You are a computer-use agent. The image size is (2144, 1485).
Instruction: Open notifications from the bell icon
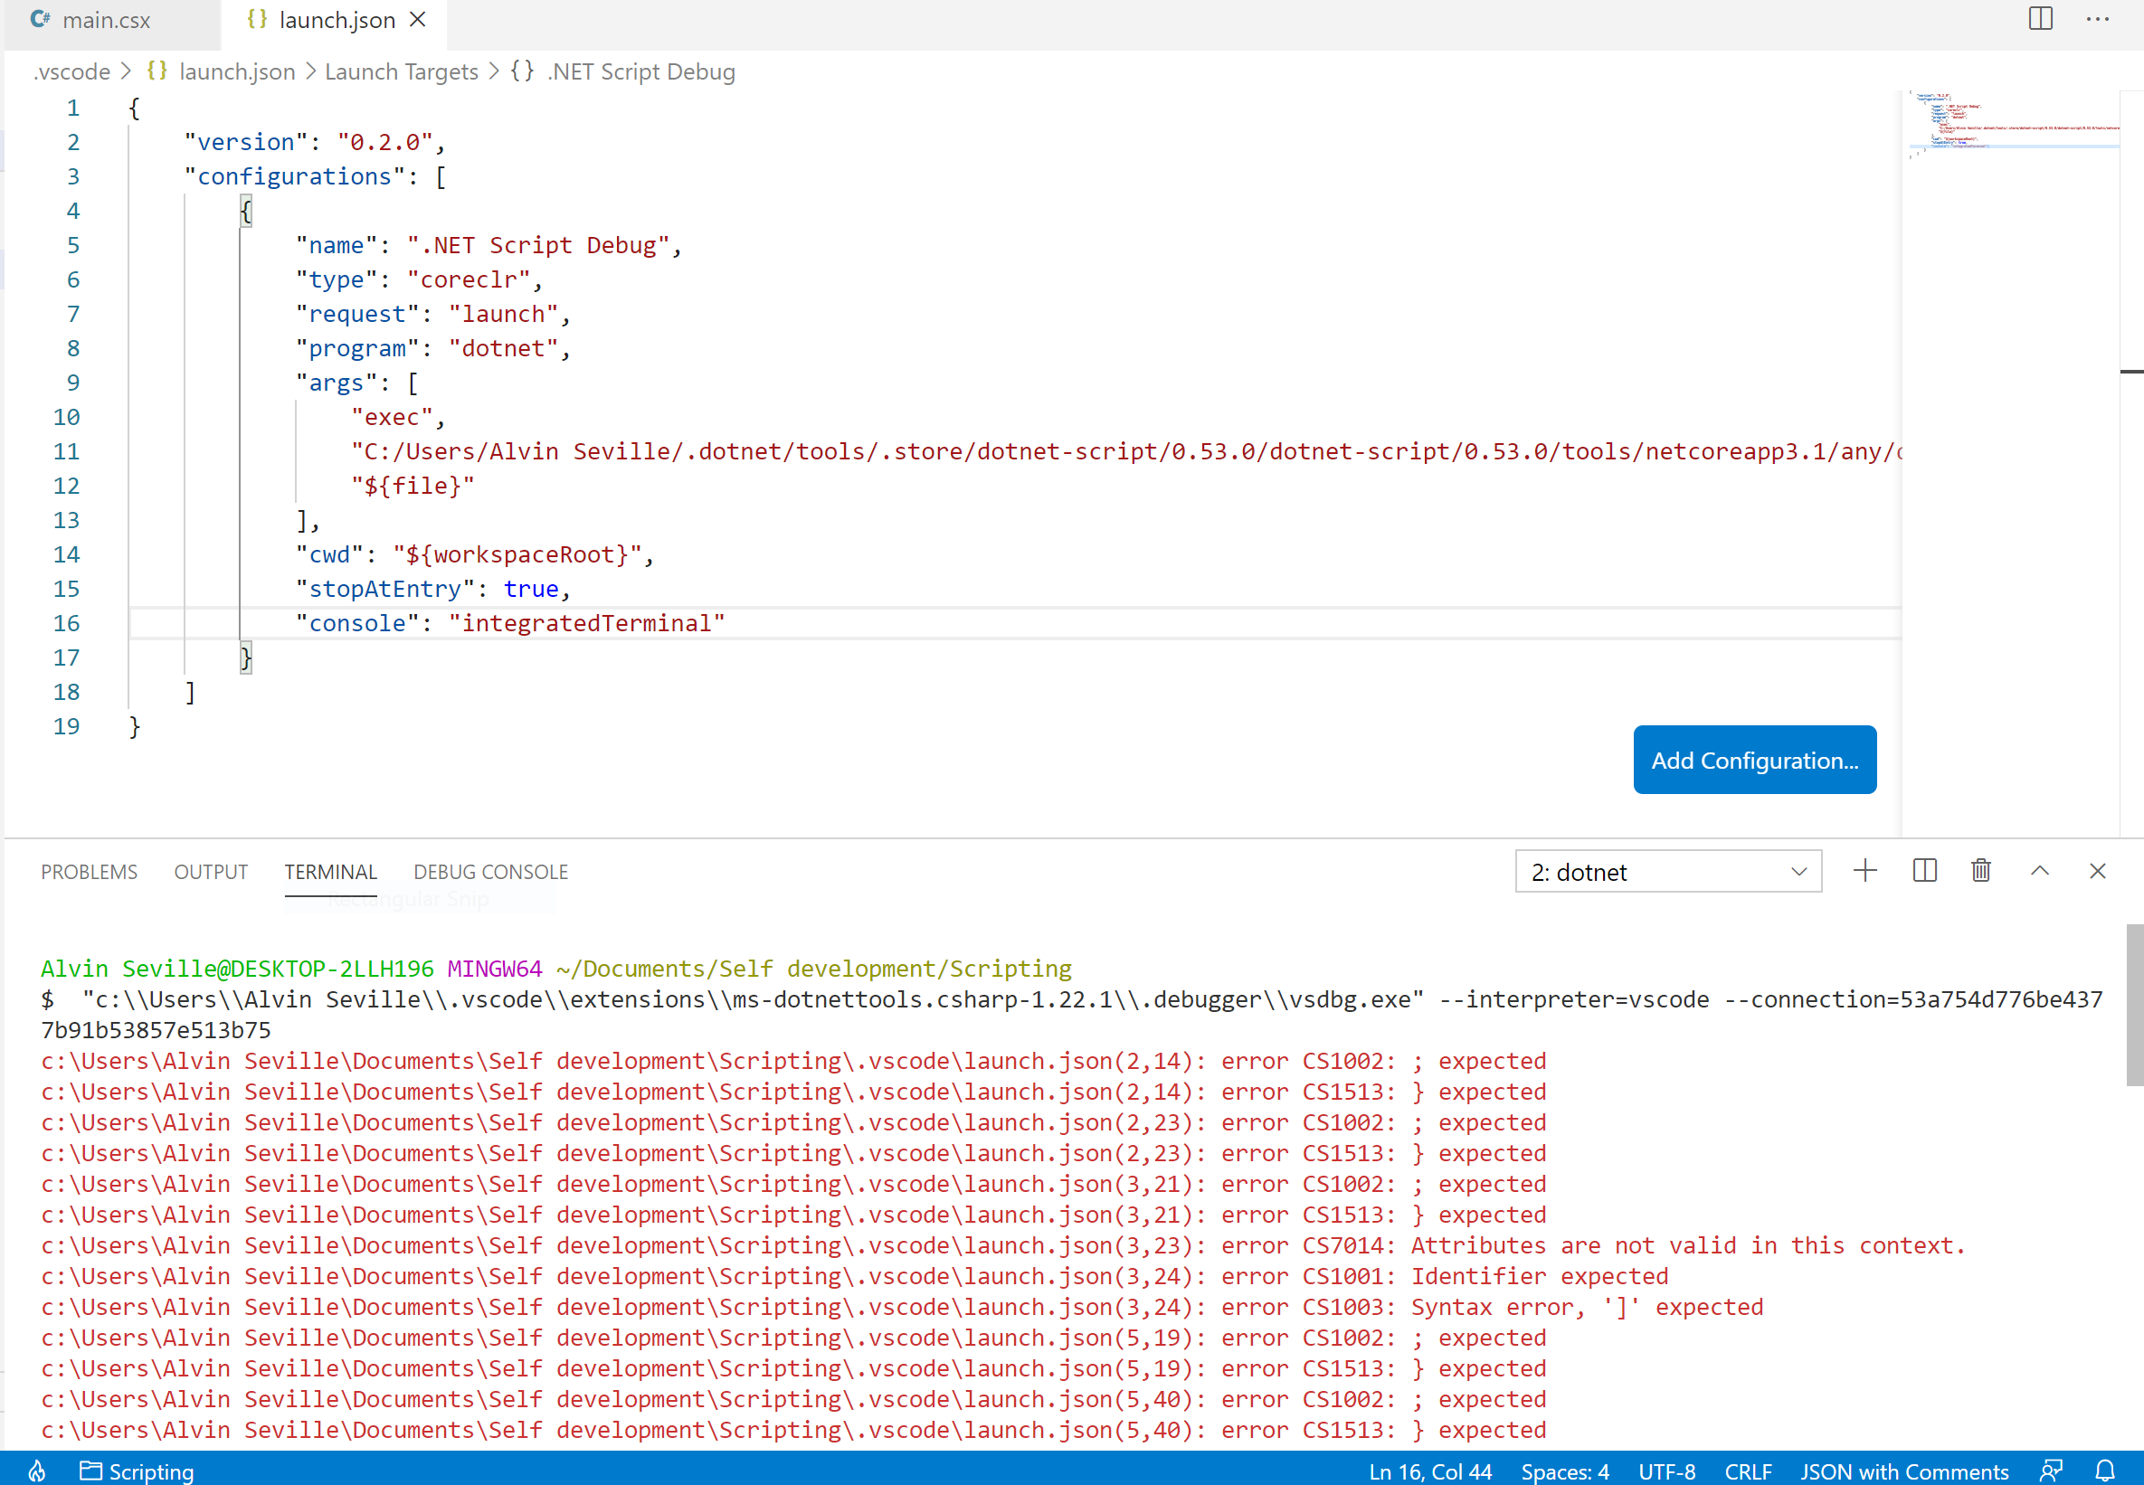[2105, 1471]
